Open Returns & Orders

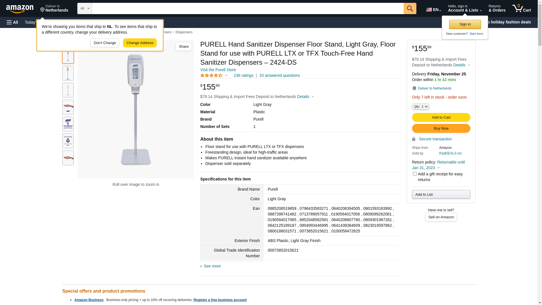click(497, 8)
